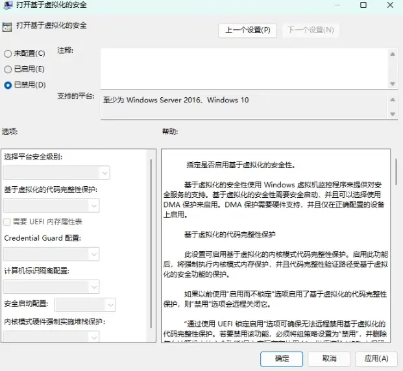Open the 内核模式硬件强制实施堆栈保护 dropdown

pyautogui.click(x=51, y=337)
